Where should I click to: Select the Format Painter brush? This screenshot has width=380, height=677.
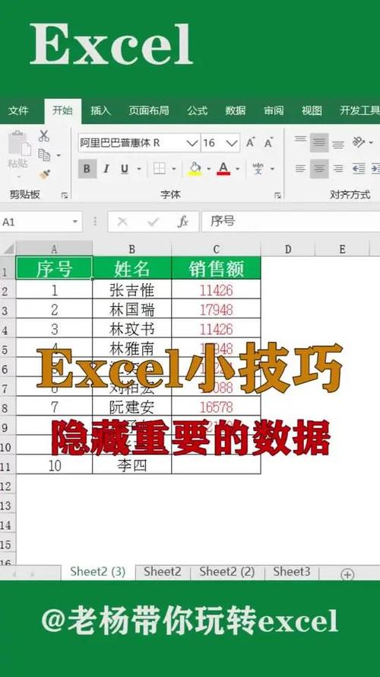point(44,174)
